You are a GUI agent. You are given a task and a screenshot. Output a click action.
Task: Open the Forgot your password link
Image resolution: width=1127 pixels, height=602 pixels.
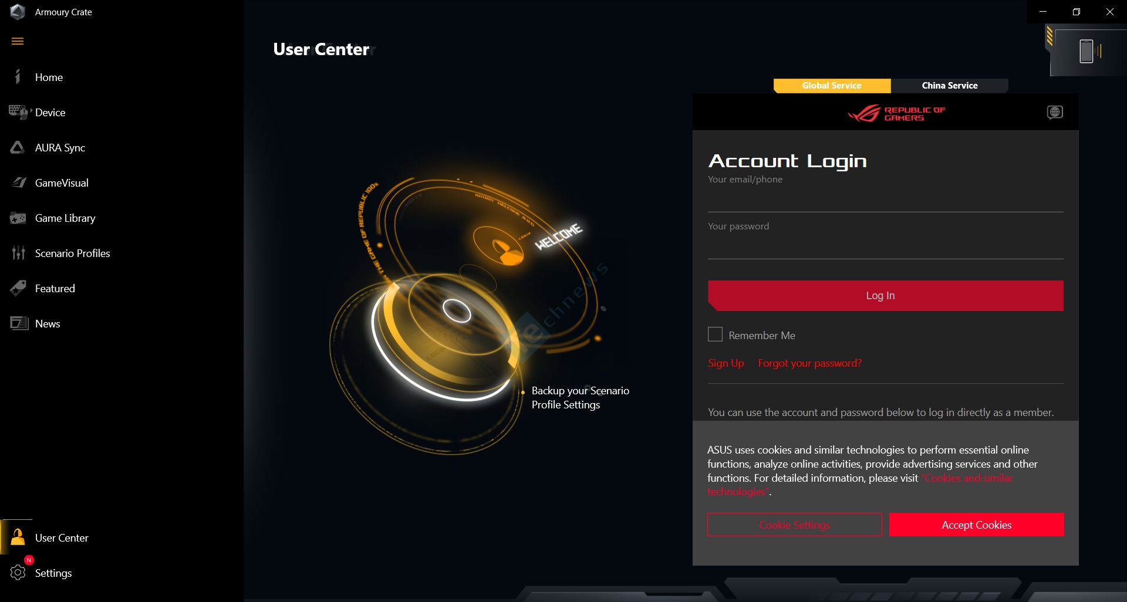click(810, 363)
